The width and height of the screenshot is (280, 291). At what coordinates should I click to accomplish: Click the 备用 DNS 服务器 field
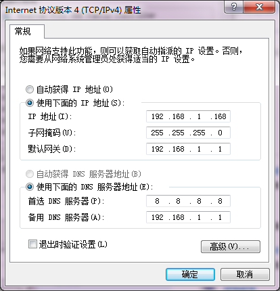[x=188, y=217]
